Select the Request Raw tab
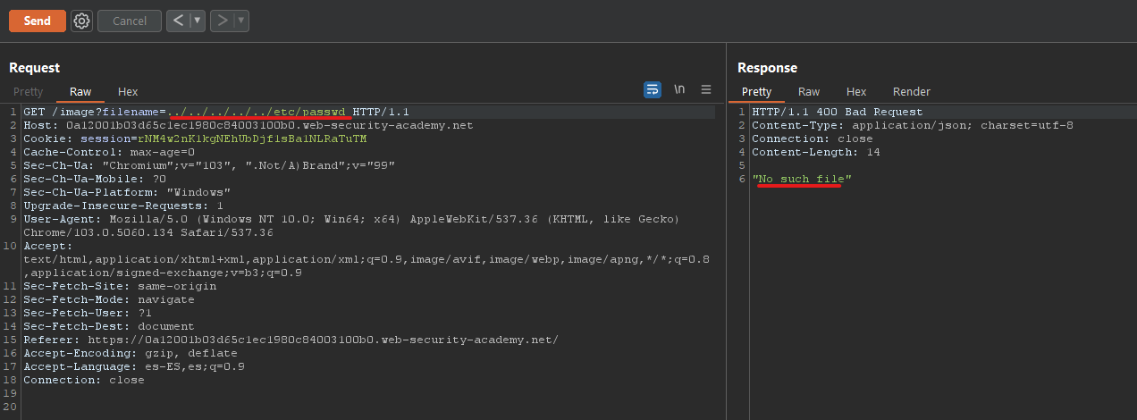The height and width of the screenshot is (420, 1137). 80,91
